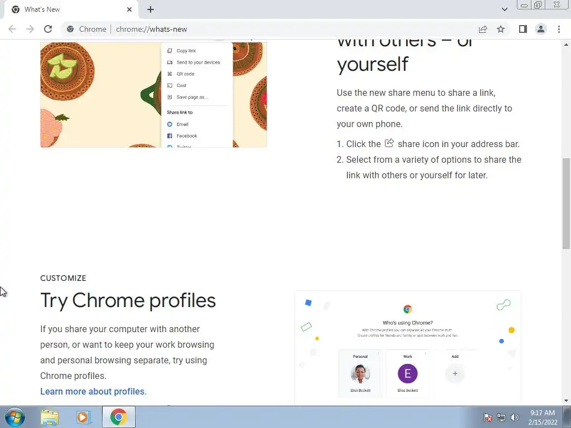Click the Show desktop strip on the taskbar
Viewport: 571px width, 428px height.
pyautogui.click(x=567, y=417)
